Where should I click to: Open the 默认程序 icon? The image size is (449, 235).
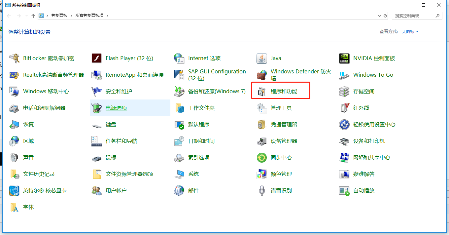point(179,125)
